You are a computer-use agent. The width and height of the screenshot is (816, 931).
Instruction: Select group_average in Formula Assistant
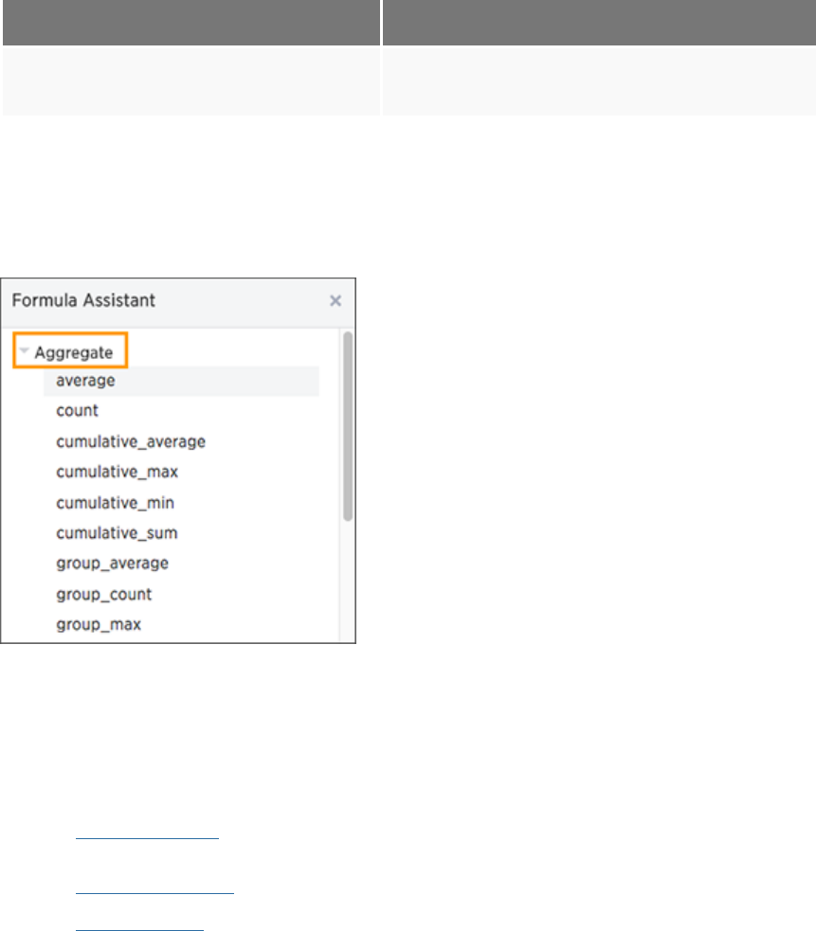click(113, 563)
